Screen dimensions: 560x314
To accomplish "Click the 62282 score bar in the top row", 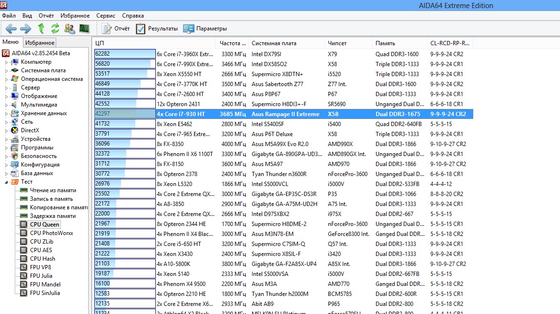I will click(x=125, y=54).
